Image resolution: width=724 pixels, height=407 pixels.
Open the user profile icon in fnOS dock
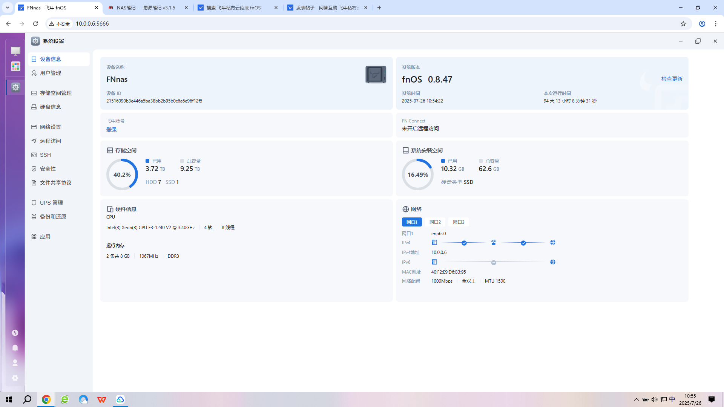click(15, 363)
